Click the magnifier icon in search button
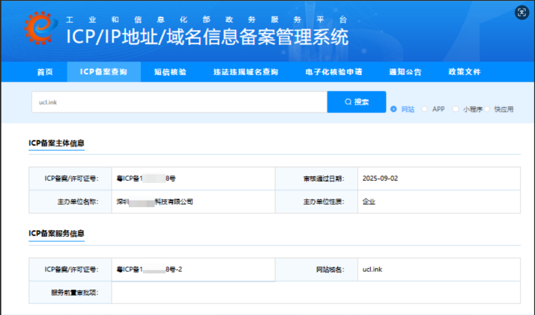The image size is (535, 315). [x=348, y=102]
